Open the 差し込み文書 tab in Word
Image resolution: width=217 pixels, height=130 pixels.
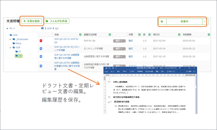point(149,71)
